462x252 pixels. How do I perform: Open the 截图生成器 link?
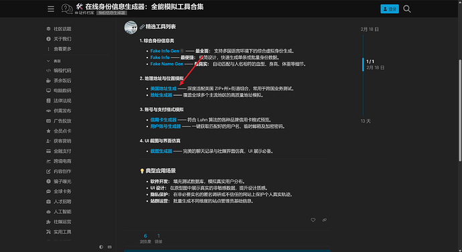click(161, 151)
